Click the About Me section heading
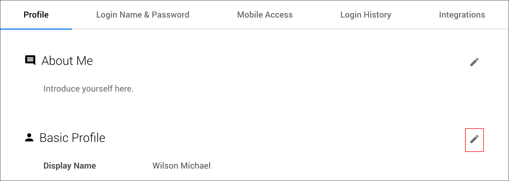This screenshot has width=509, height=181. coord(67,61)
